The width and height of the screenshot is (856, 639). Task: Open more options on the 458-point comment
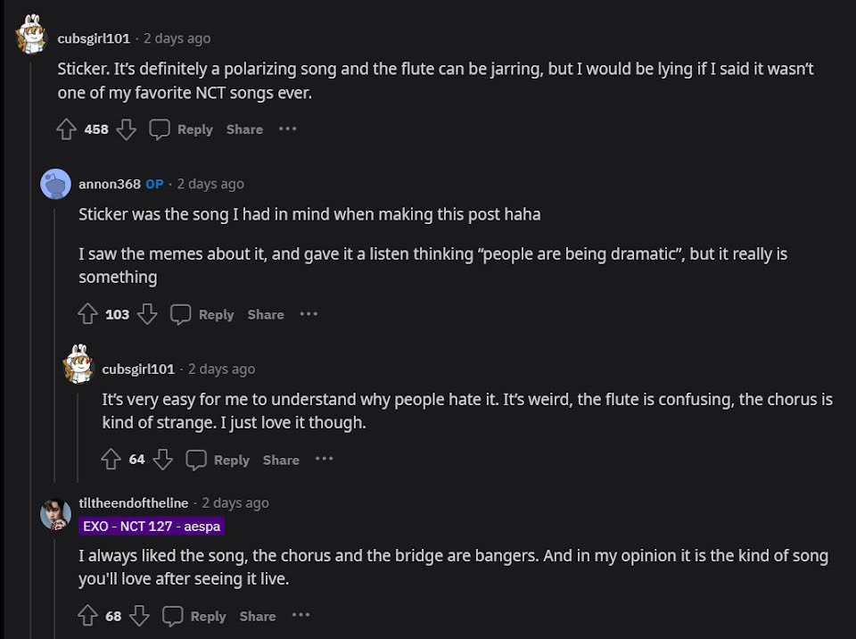(287, 129)
